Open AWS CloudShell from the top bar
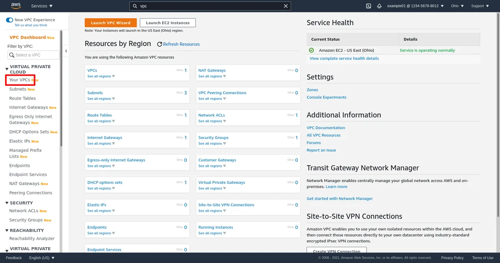This screenshot has width=500, height=263. (367, 6)
